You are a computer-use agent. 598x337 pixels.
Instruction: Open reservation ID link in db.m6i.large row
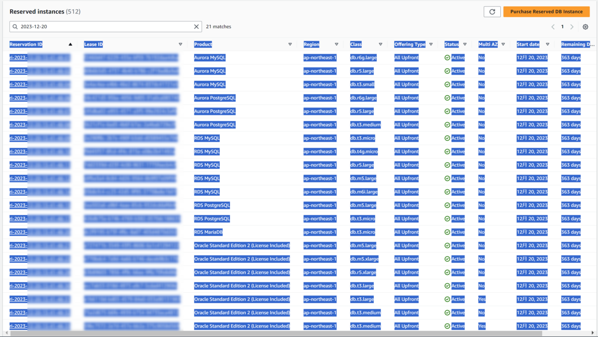pyautogui.click(x=40, y=192)
